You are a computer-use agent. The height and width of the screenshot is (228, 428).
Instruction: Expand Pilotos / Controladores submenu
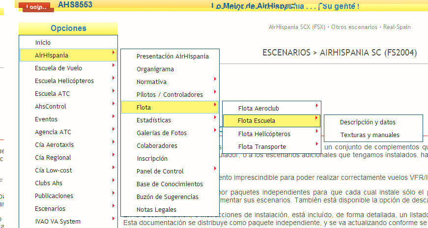[x=170, y=95]
